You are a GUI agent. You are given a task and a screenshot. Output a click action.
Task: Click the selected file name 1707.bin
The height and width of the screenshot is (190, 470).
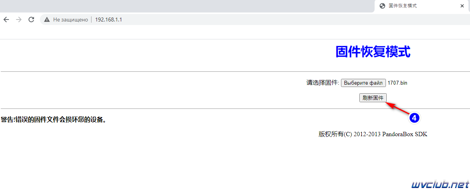[x=397, y=83]
